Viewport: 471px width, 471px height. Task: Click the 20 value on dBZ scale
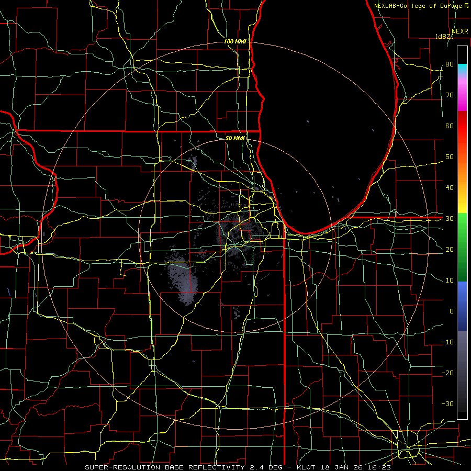(x=450, y=250)
